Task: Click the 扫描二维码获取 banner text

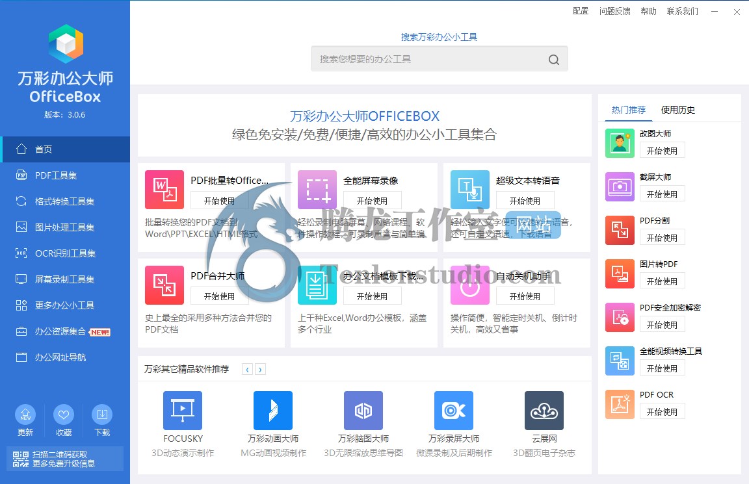Action: [60, 454]
